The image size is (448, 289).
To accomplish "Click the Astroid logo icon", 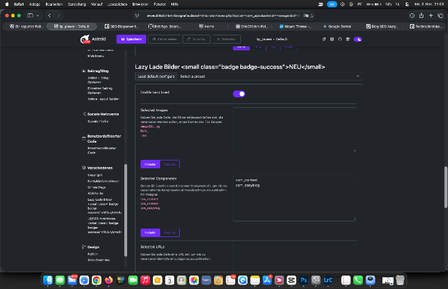I will 86,40.
